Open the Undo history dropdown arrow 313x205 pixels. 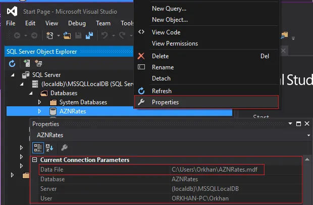click(114, 35)
